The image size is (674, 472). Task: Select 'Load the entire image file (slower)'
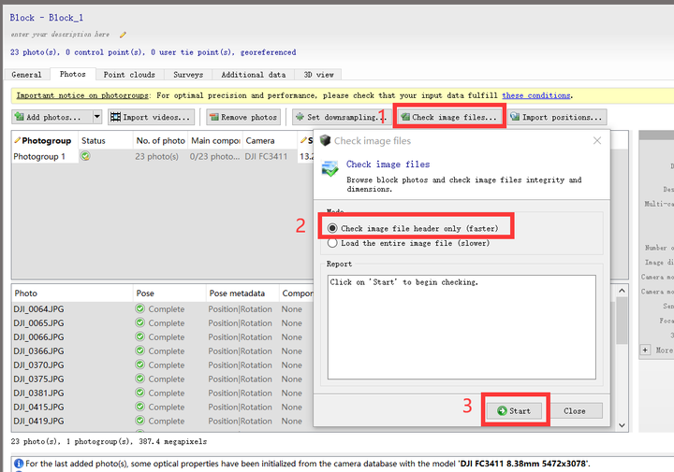(332, 243)
